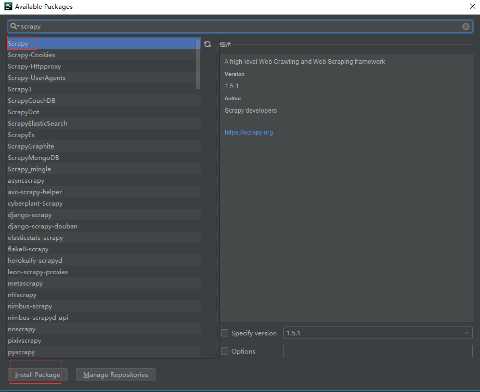
Task: Select the Scrapy3 package
Action: click(103, 89)
